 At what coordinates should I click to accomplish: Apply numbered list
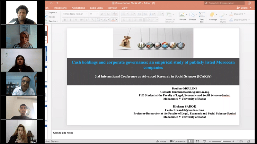(131, 14)
